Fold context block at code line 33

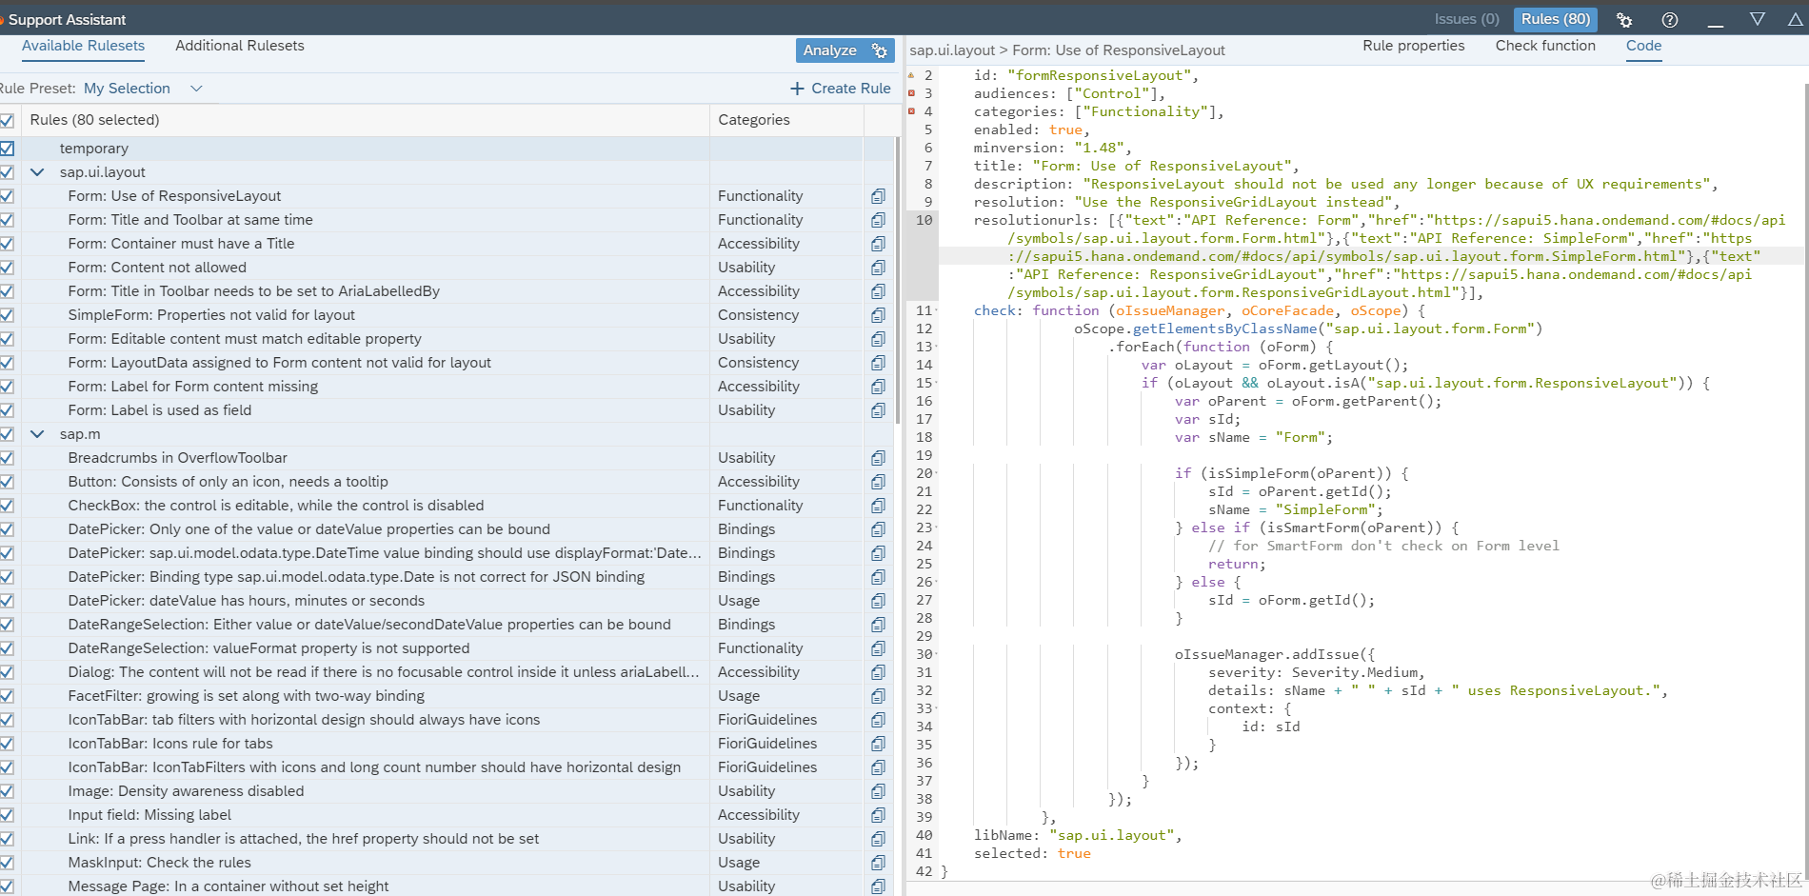click(938, 709)
